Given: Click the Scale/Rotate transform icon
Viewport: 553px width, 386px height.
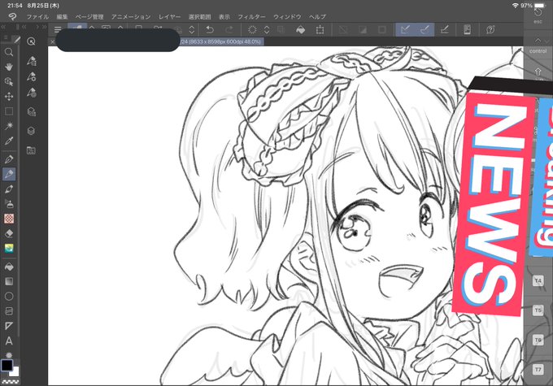Looking at the screenshot, I should [x=320, y=29].
